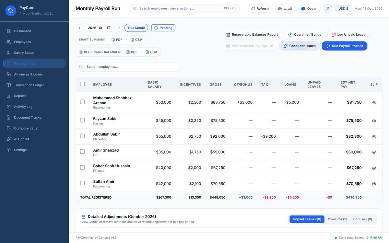Check Amir Shahzad's row checkbox
The image size is (389, 243).
82,151
